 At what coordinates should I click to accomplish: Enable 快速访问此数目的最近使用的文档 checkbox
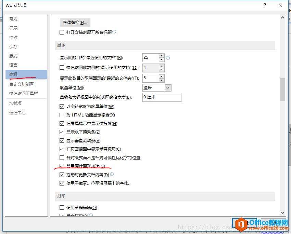coord(62,68)
